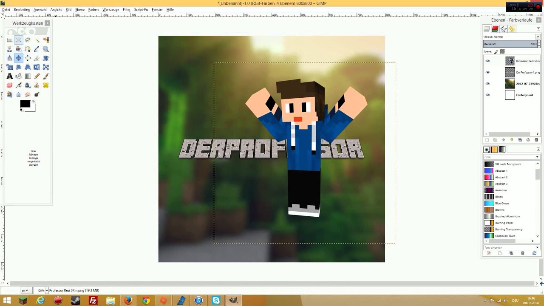Screen dimensions: 544x306
Task: Open the gradients dock tab menu arrow
Action: (538, 149)
